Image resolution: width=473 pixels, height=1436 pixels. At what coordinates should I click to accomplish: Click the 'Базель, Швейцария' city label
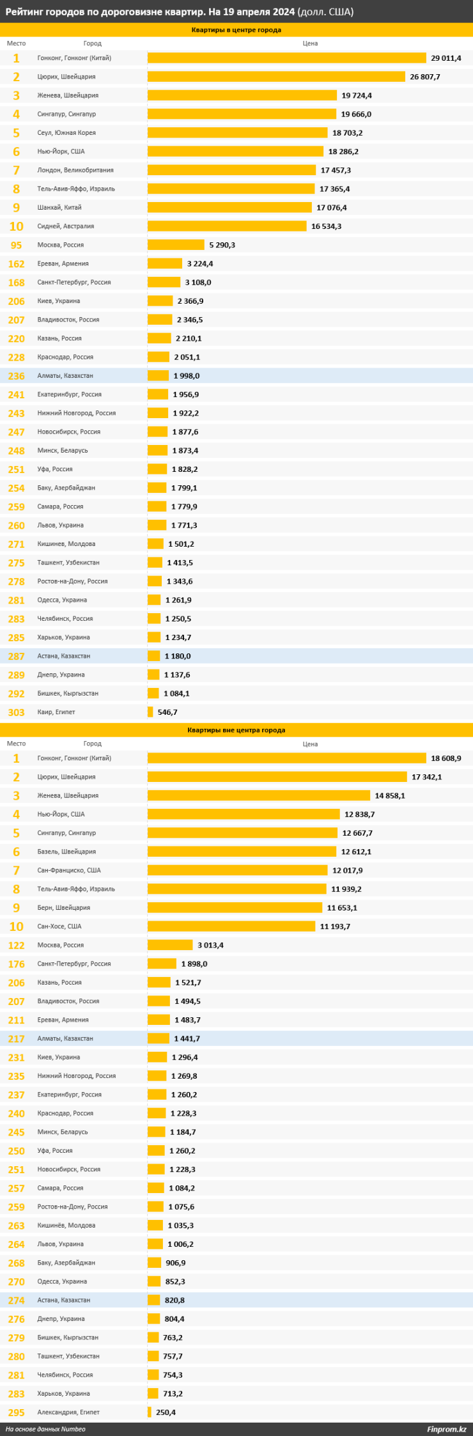tap(66, 852)
